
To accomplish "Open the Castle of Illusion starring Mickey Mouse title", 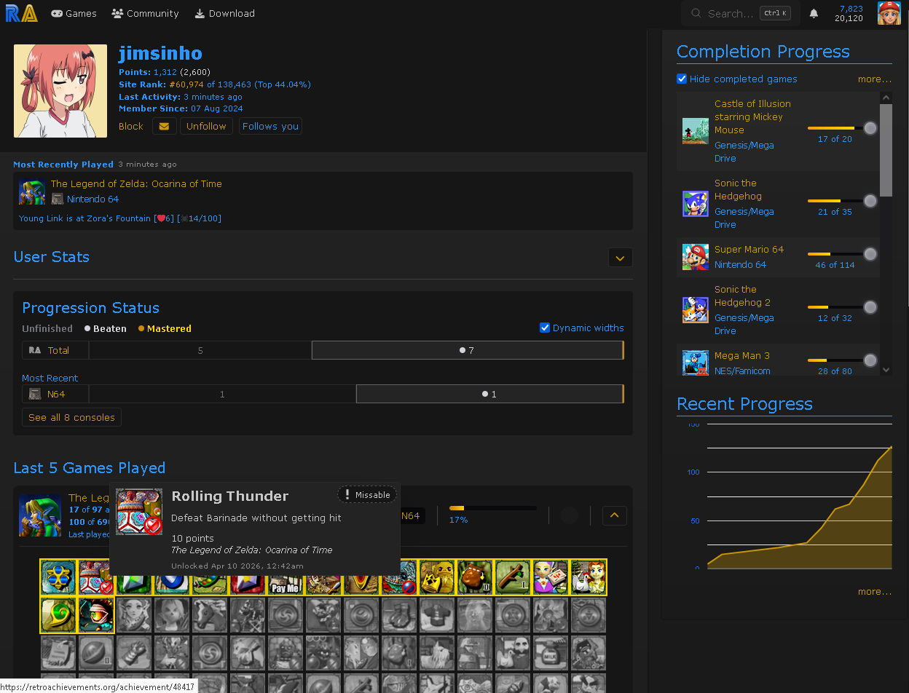I will coord(752,116).
